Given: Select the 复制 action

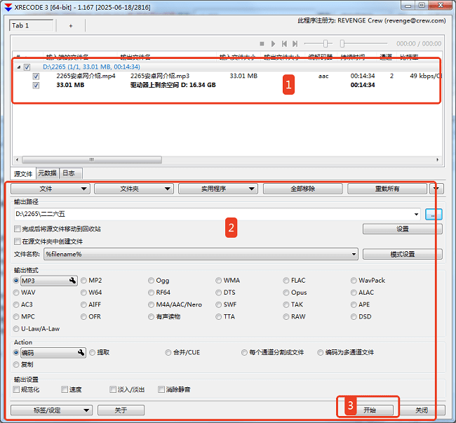Looking at the screenshot, I should tap(16, 365).
